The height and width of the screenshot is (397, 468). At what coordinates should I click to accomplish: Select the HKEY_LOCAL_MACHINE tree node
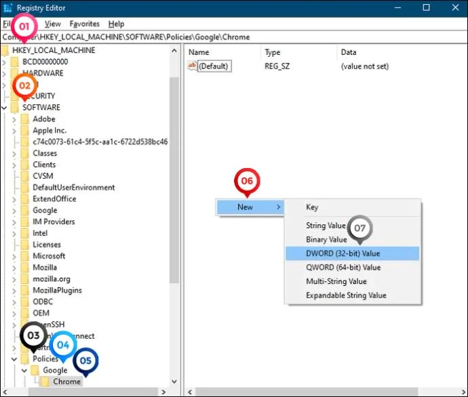pyautogui.click(x=54, y=50)
